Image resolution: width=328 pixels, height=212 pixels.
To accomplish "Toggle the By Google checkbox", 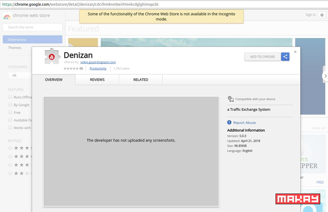I will (10, 104).
